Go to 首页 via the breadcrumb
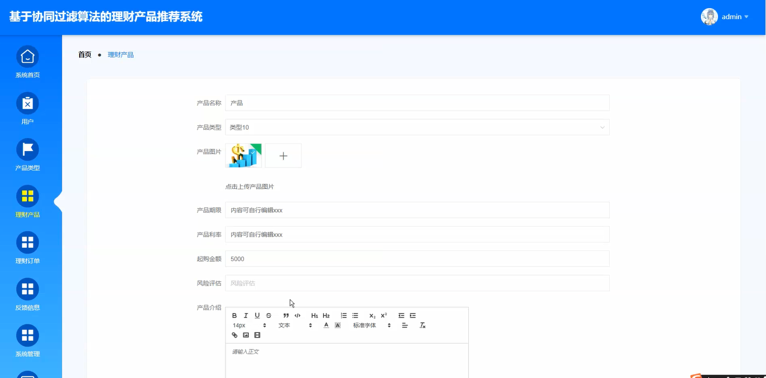Viewport: 766px width, 378px height. (x=84, y=54)
